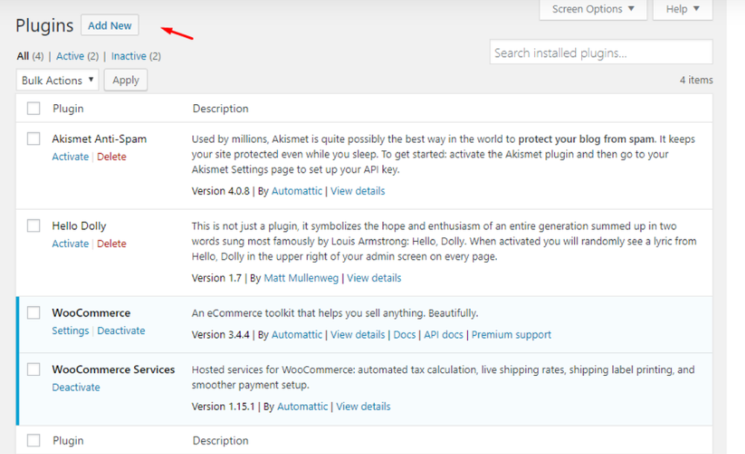745x454 pixels.
Task: Check the WooCommerce plugin checkbox
Action: tap(34, 313)
